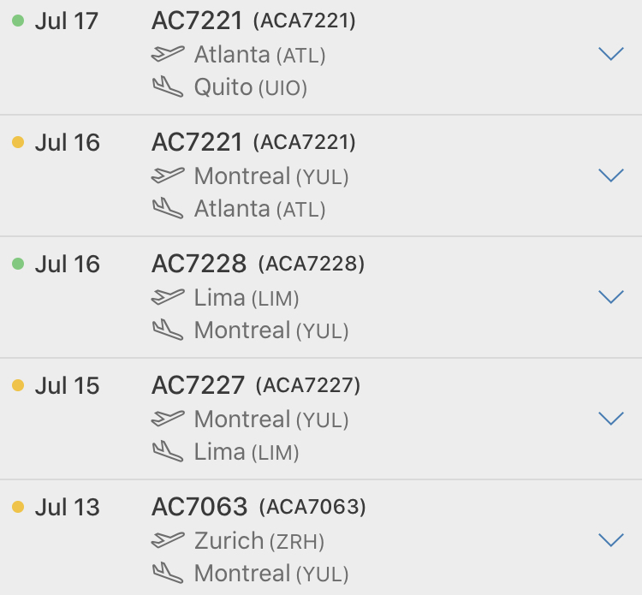Click green status dot for Jul 17
Viewport: 642px width, 595px height.
[18, 21]
